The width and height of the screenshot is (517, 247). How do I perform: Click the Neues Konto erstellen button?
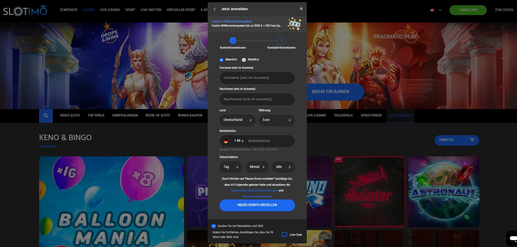click(x=257, y=205)
